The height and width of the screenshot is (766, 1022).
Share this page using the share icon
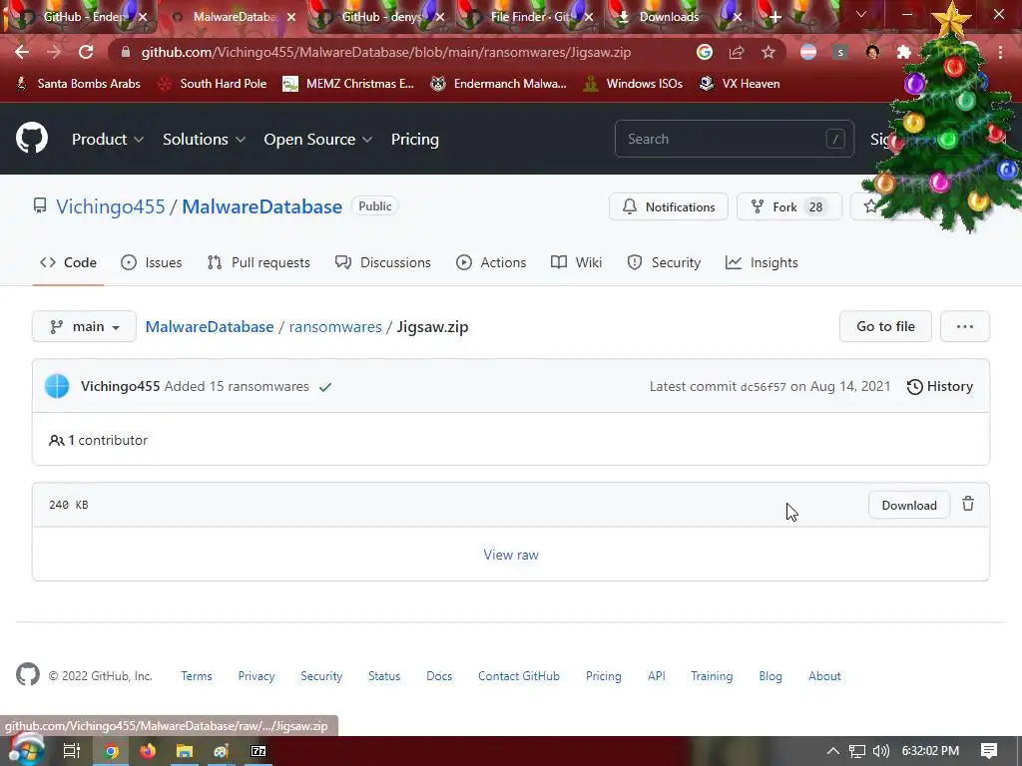tap(737, 52)
